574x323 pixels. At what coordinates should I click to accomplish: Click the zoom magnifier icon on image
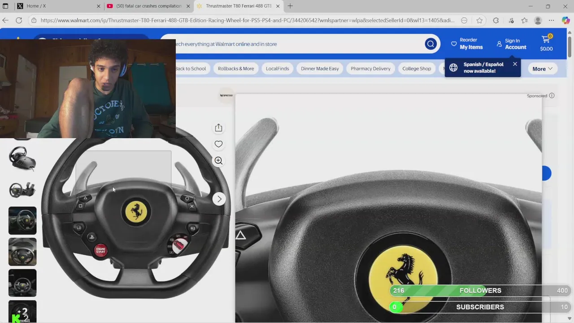point(218,161)
